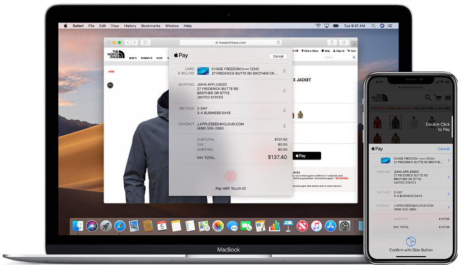The image size is (462, 265).
Task: Open the contact row chevron on iPhone
Action: 448,207
